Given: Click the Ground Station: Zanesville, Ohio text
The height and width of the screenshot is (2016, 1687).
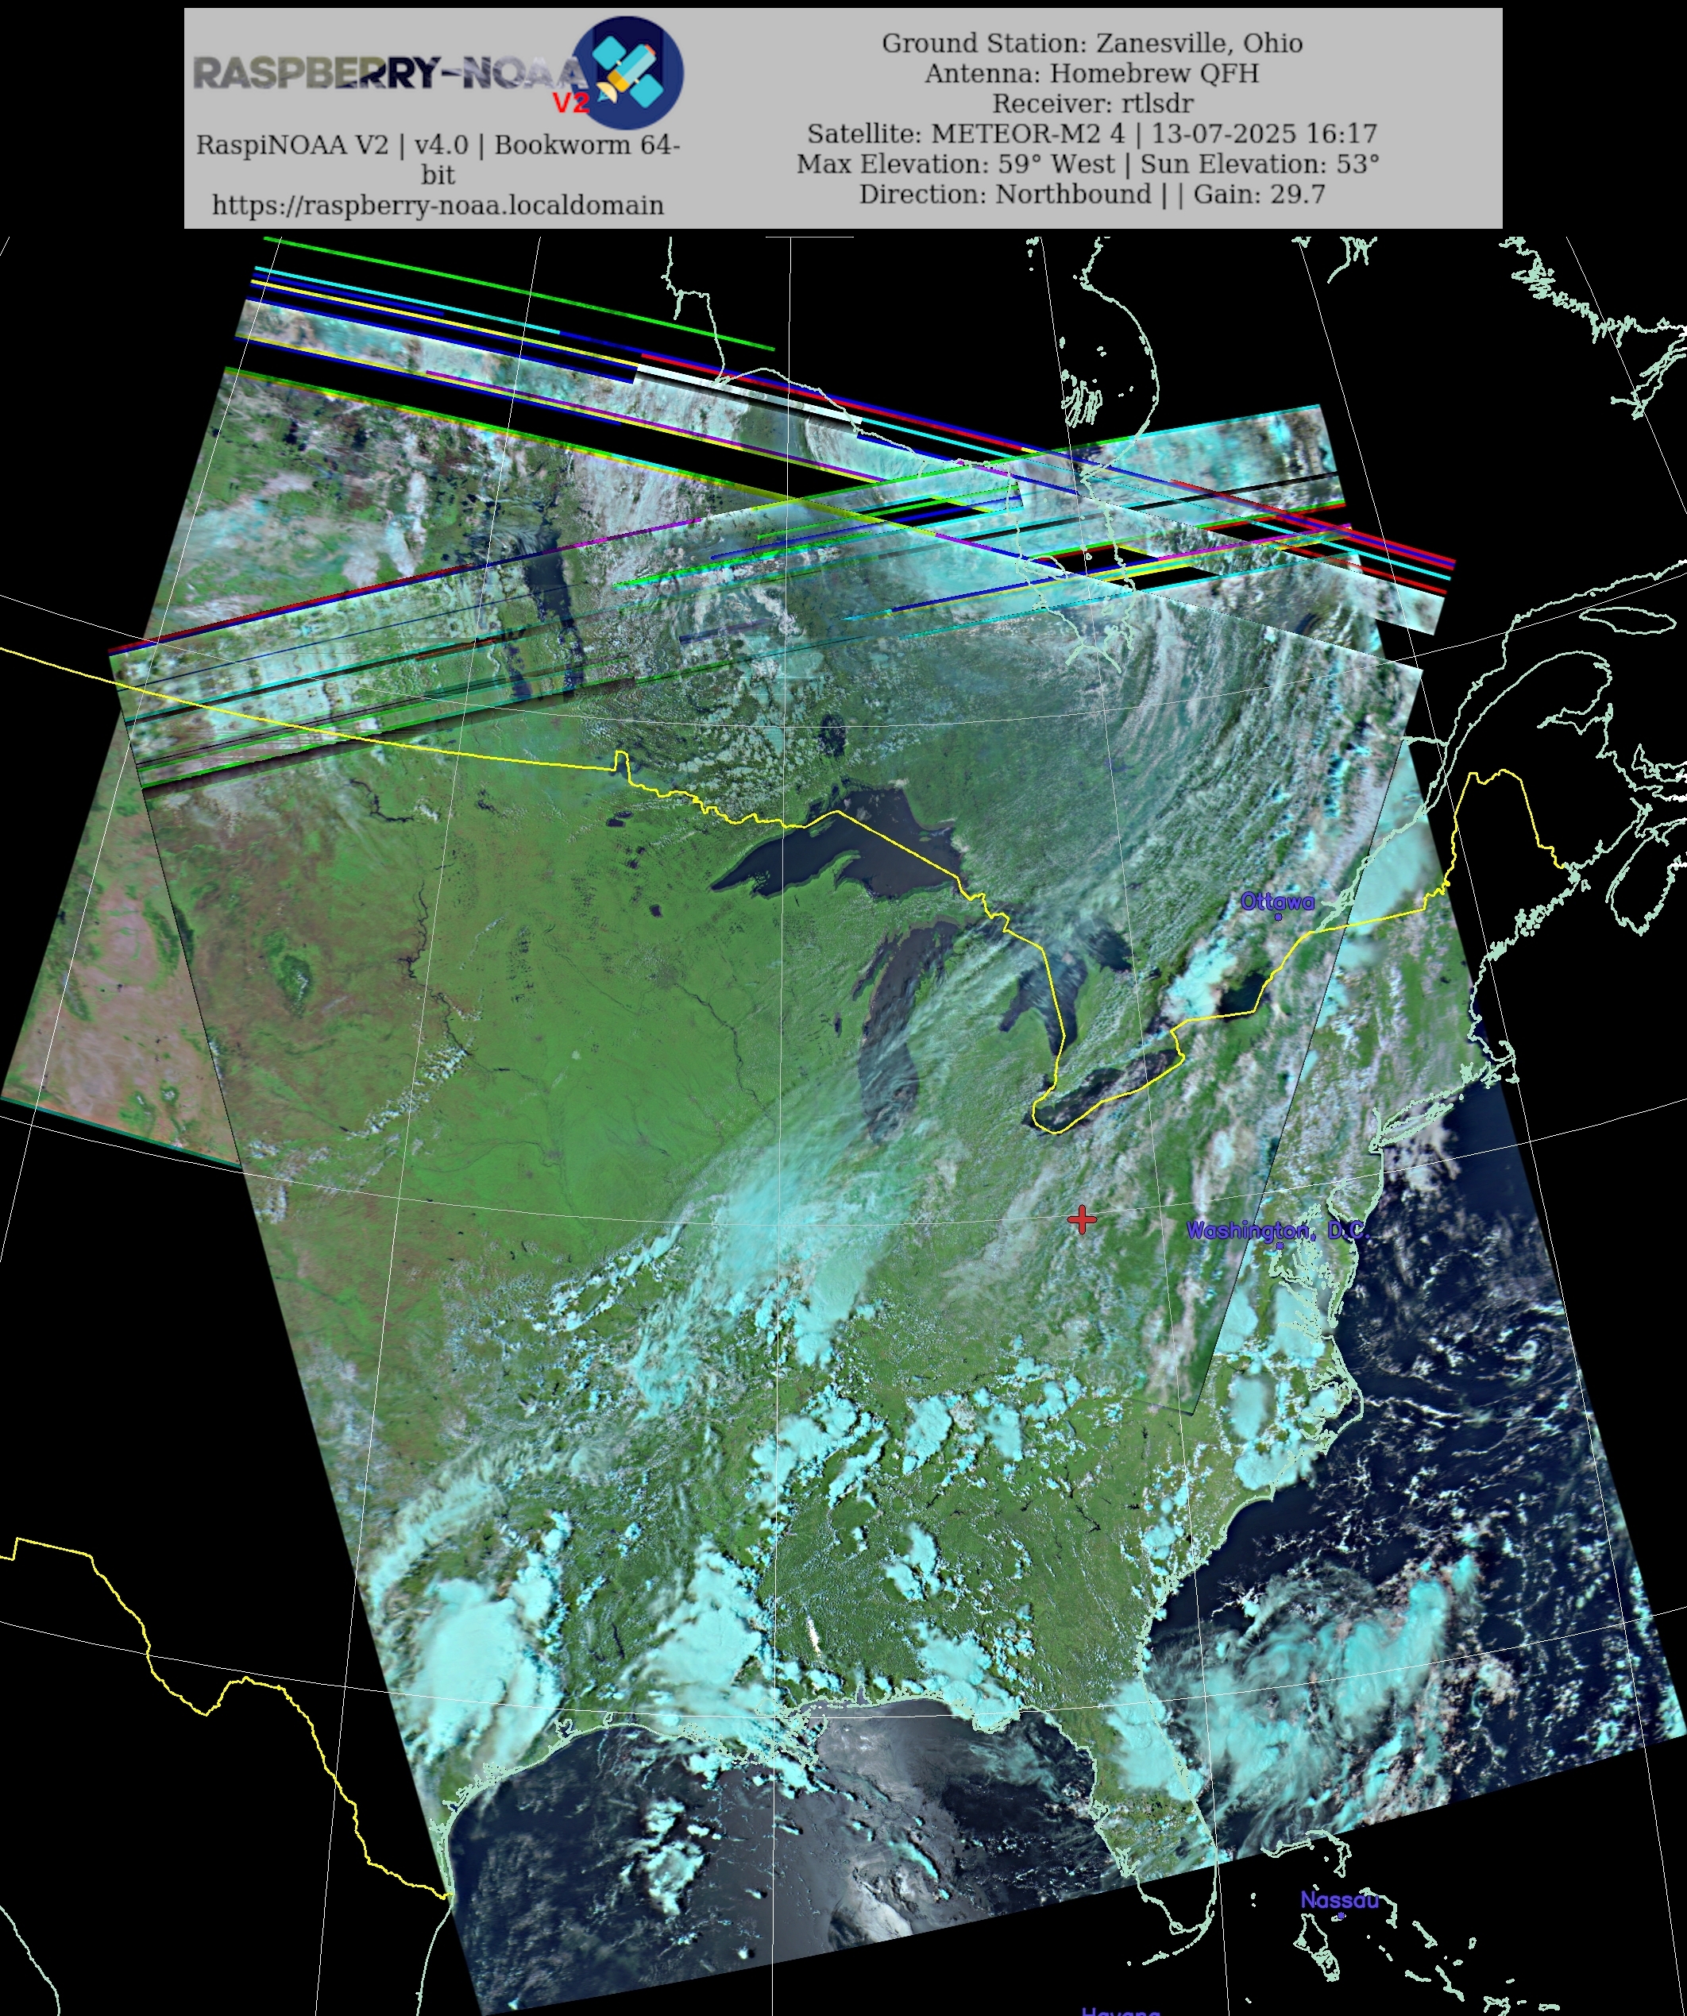Looking at the screenshot, I should tap(1091, 43).
